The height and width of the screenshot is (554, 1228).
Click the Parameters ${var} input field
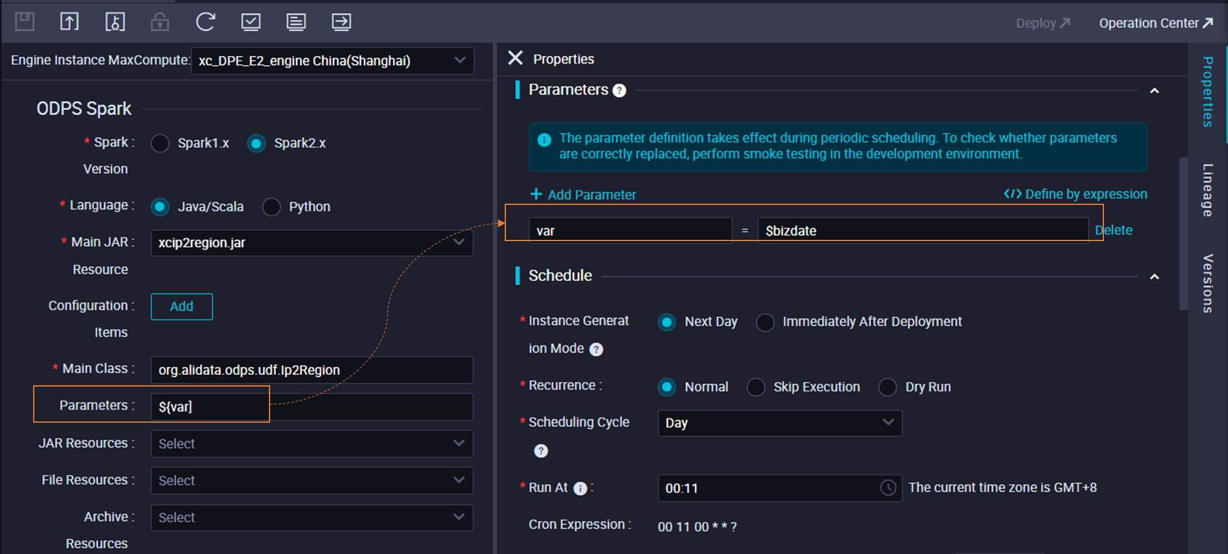pos(312,407)
